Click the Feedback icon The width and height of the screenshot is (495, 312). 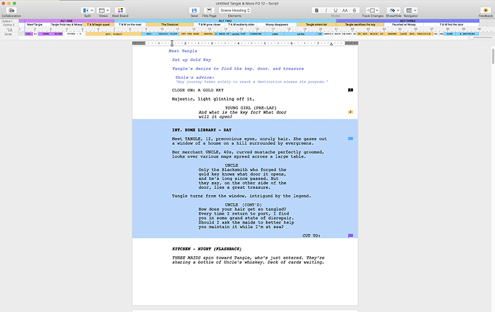486,11
